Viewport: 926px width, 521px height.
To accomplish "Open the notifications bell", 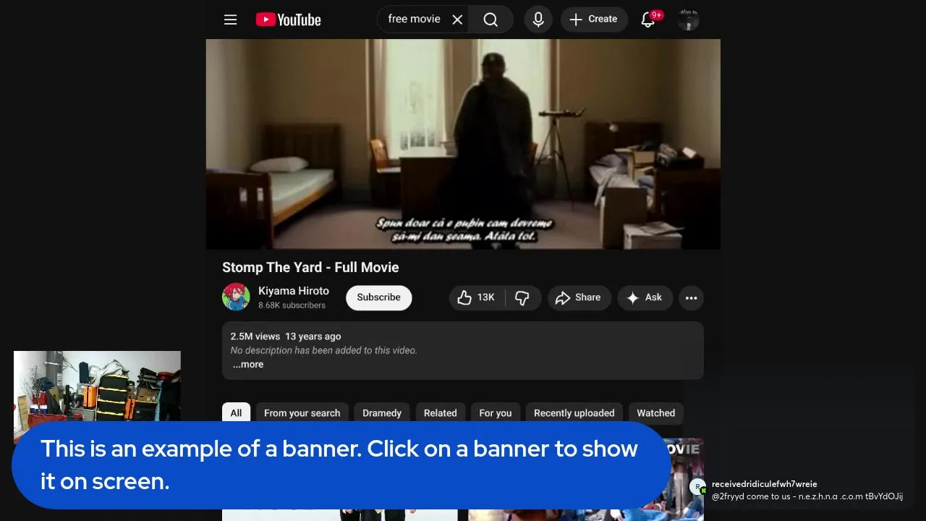I will (x=648, y=20).
